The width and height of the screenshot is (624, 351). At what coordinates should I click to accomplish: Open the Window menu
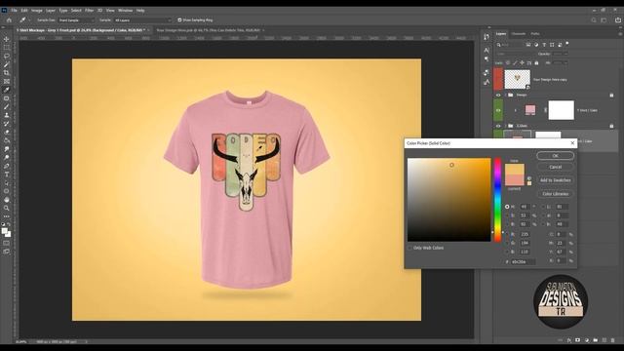(125, 11)
